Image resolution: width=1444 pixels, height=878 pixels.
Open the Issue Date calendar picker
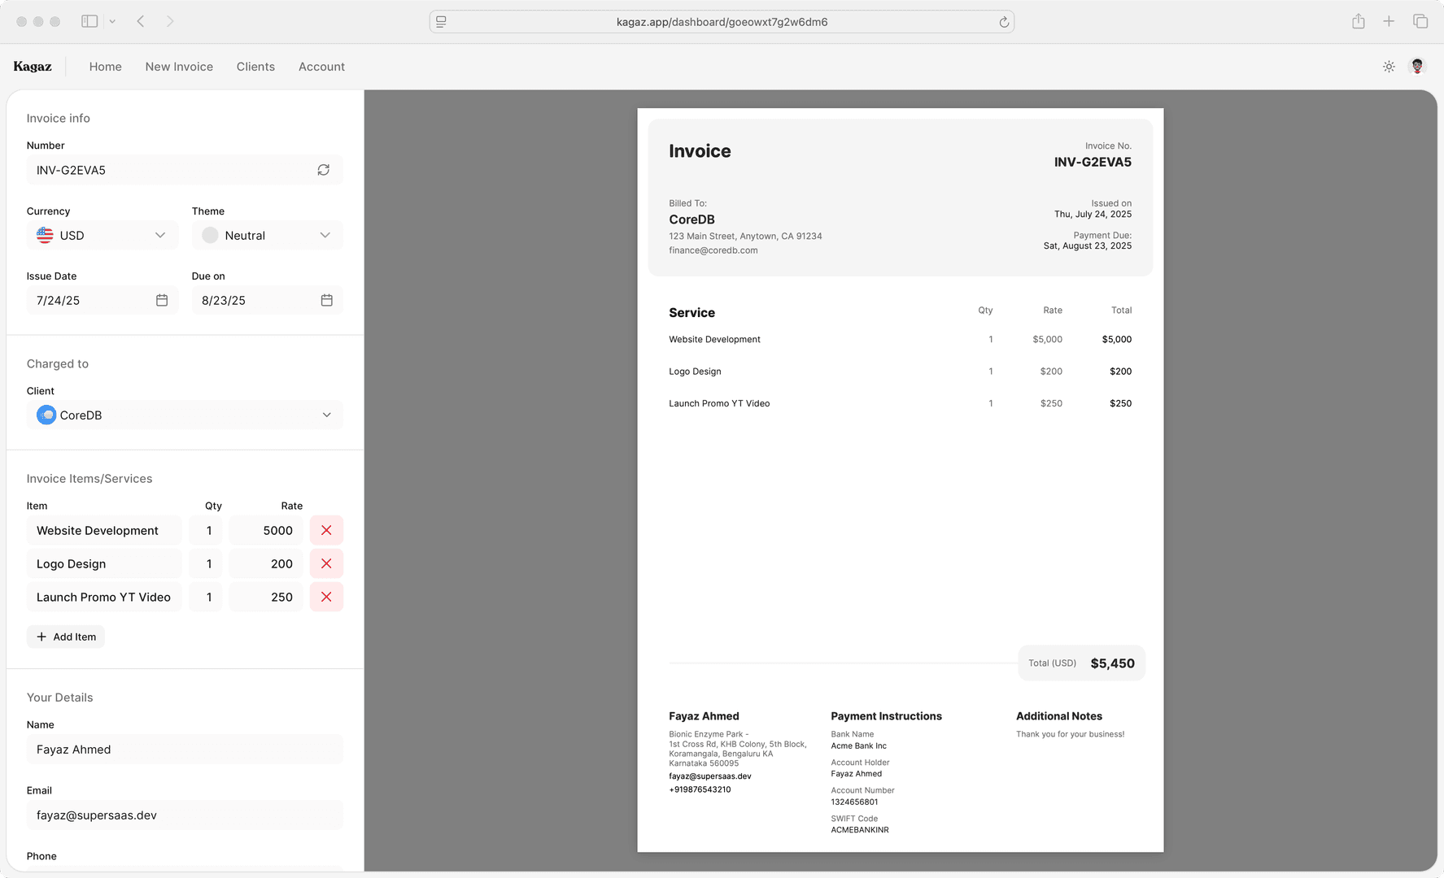[x=163, y=300]
